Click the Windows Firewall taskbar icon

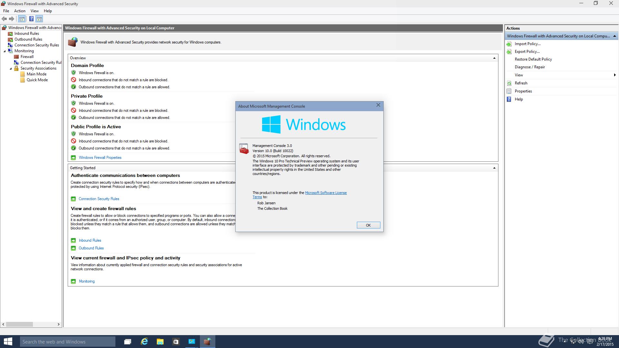click(208, 342)
